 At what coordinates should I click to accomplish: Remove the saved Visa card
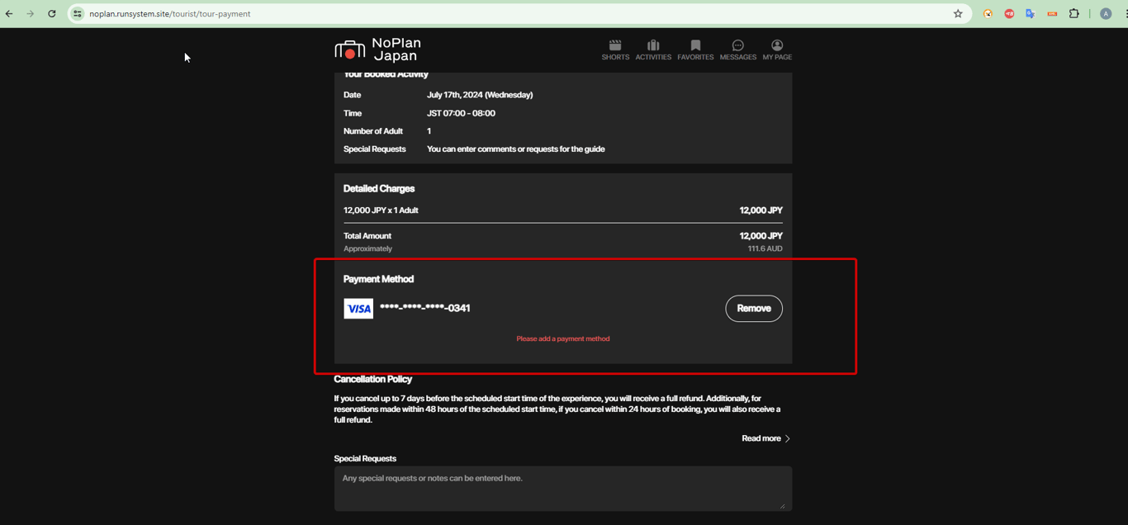tap(754, 309)
